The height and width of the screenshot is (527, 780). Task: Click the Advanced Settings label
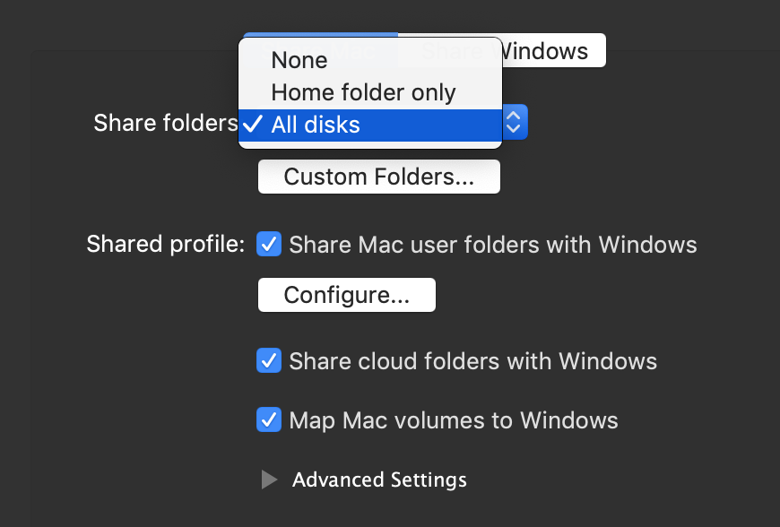pyautogui.click(x=379, y=479)
